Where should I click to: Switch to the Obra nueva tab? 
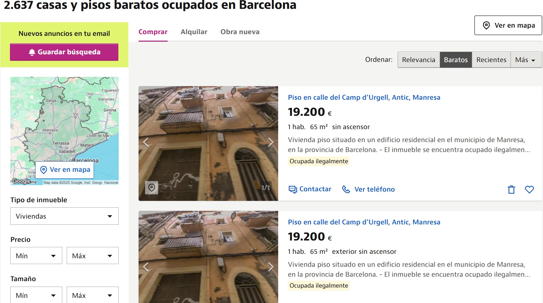(240, 32)
